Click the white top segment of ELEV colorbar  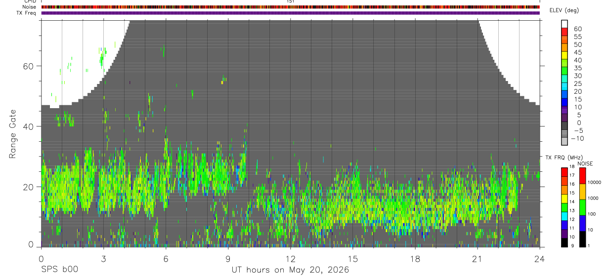click(x=564, y=25)
